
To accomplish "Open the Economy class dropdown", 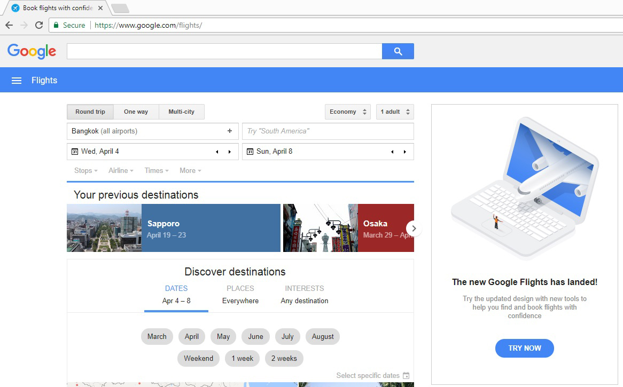I will (348, 112).
